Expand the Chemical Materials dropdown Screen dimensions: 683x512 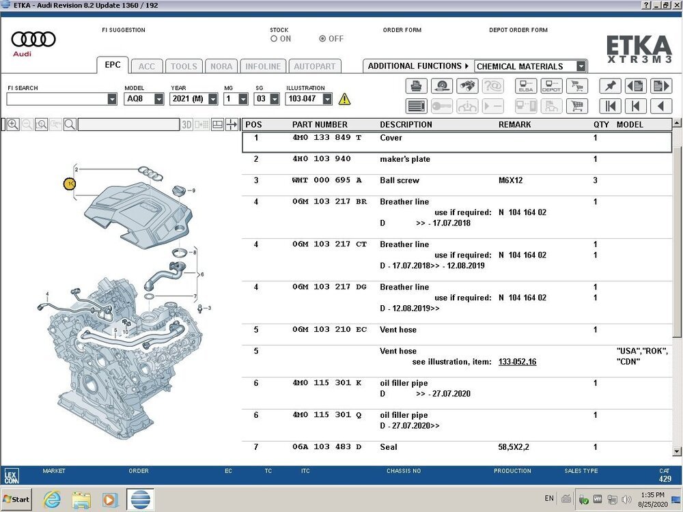point(581,66)
